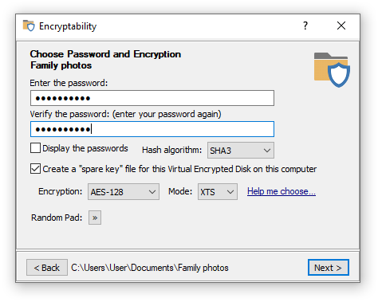Click the large folder with shield logo
Viewport: 378px width, 302px height.
[x=332, y=69]
